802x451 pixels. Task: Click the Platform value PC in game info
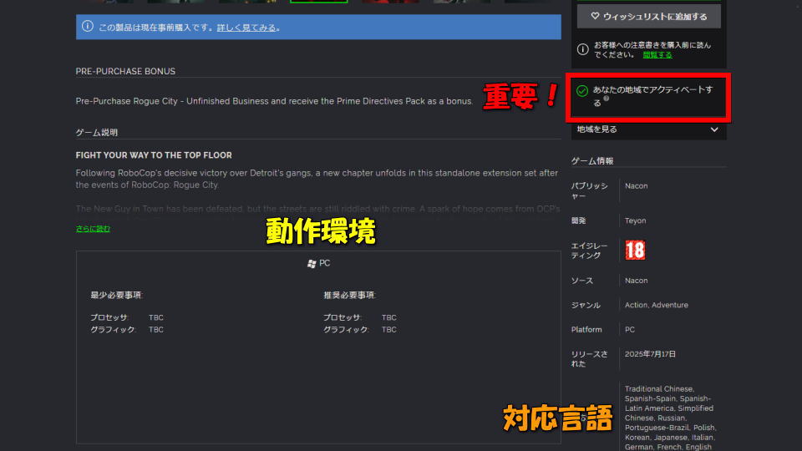(630, 330)
